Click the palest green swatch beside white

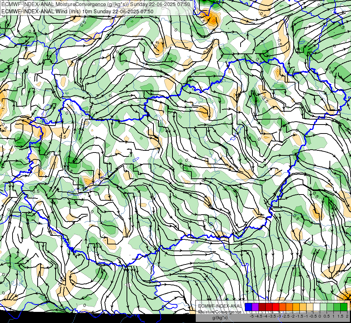323,307
